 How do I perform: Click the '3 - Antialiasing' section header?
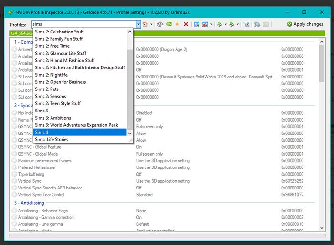29,203
